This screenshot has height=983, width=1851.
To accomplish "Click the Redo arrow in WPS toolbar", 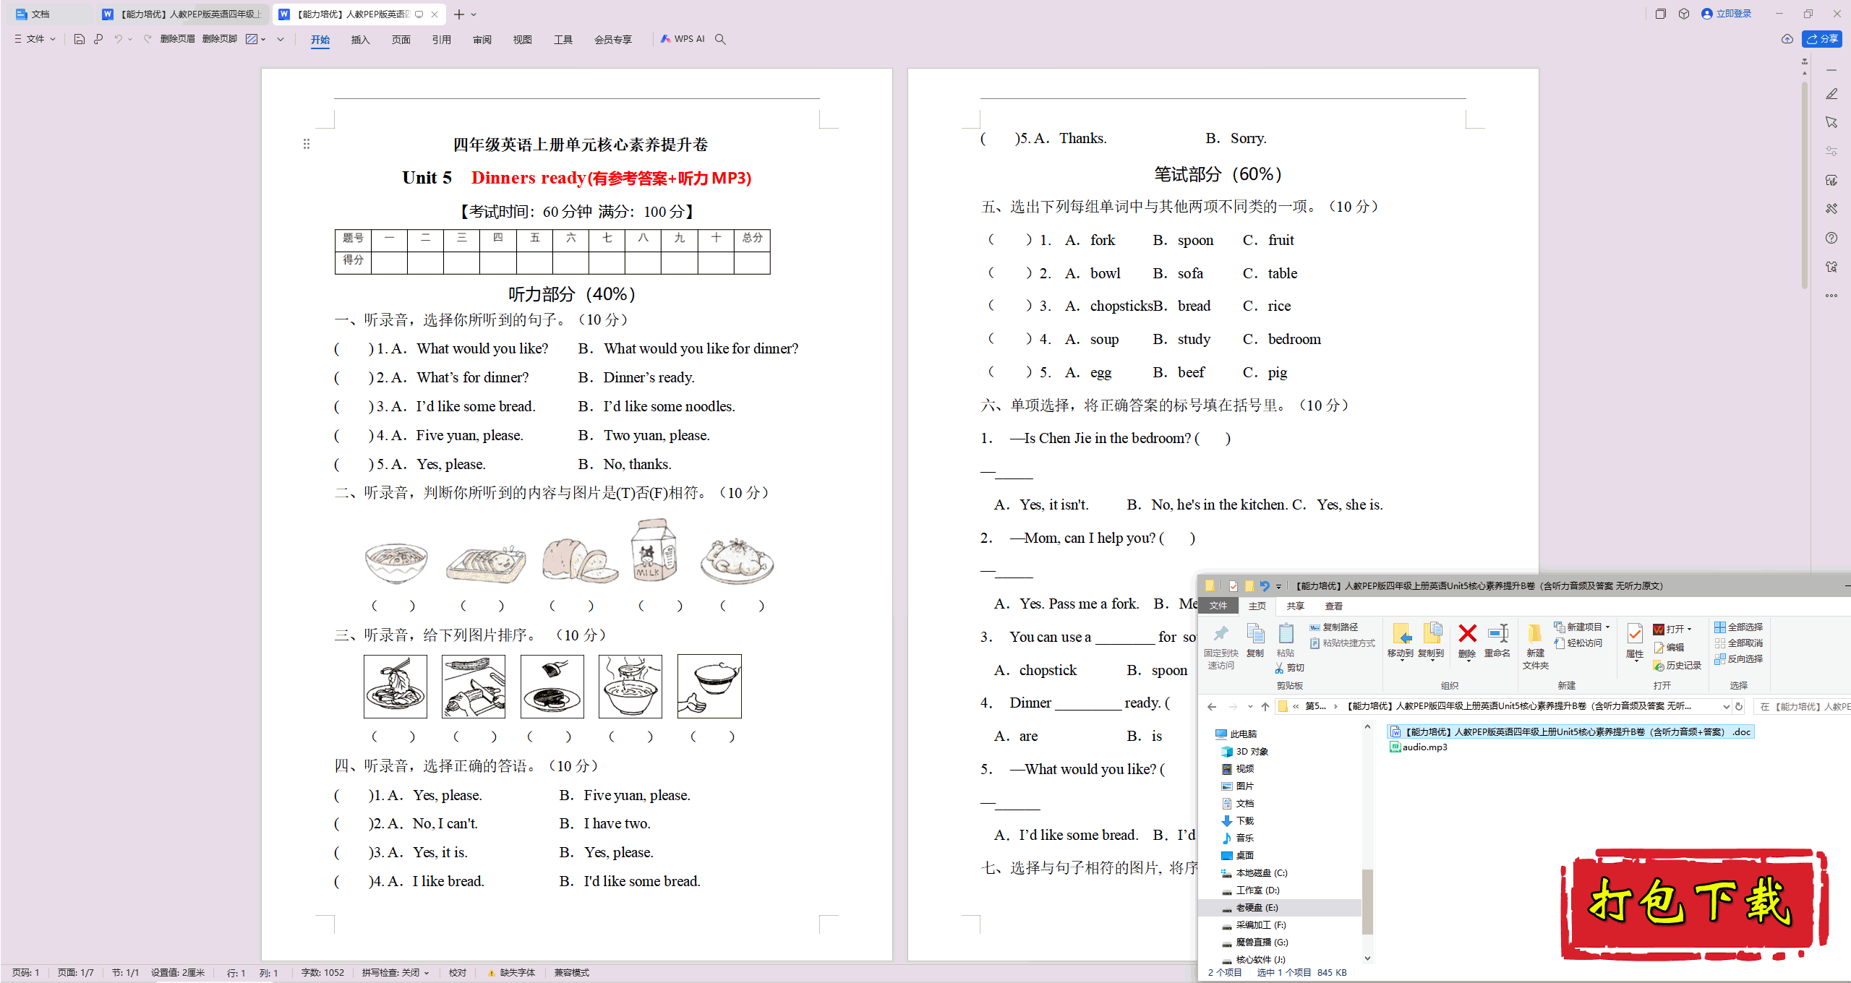I will pyautogui.click(x=148, y=39).
